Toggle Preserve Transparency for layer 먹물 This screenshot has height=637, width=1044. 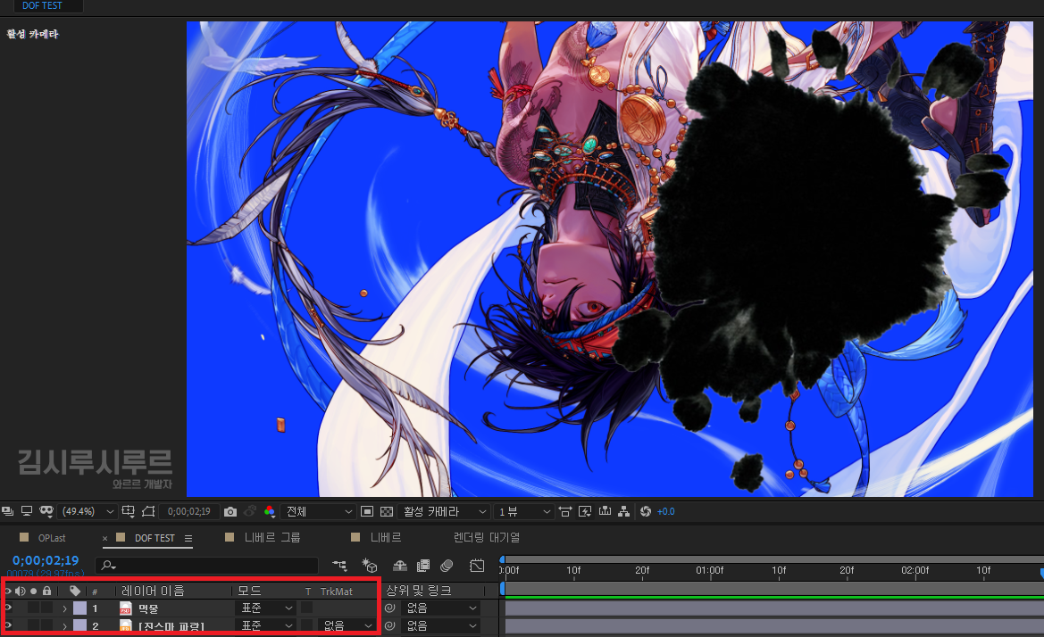click(307, 608)
